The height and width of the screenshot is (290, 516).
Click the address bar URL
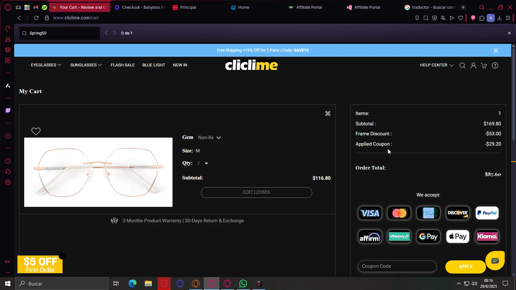(x=76, y=18)
